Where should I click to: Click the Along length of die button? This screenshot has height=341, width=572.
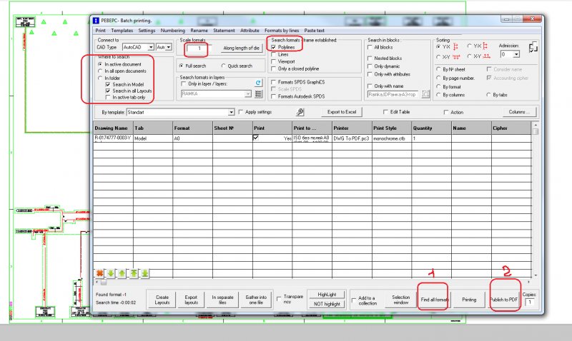[241, 48]
